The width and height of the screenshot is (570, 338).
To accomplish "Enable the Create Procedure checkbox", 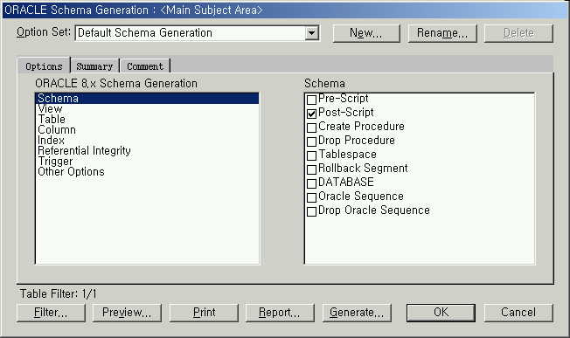I will point(311,128).
